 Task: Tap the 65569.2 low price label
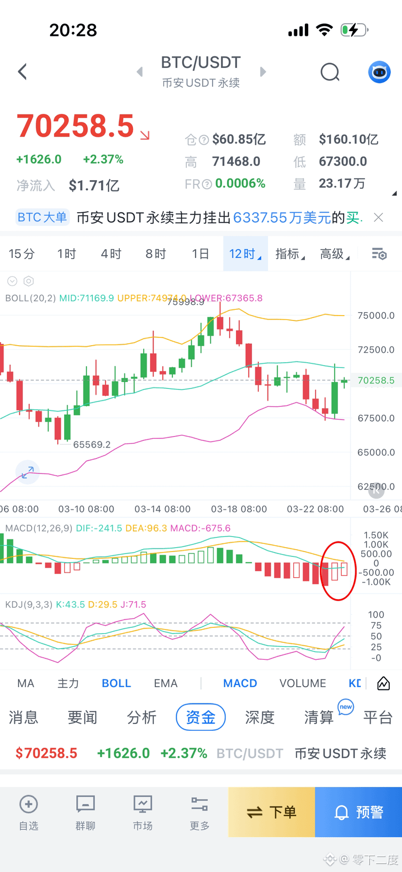click(x=92, y=445)
